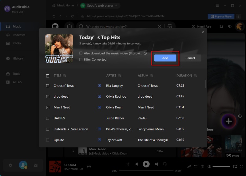Check the DAISIES song
246x176 pixels.
[48, 118]
